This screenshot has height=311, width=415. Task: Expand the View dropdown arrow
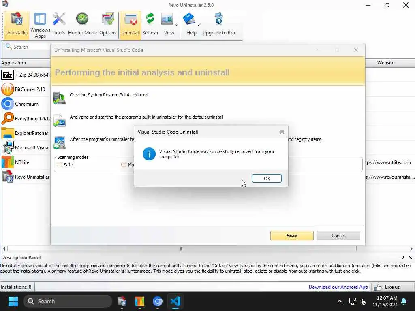(177, 26)
